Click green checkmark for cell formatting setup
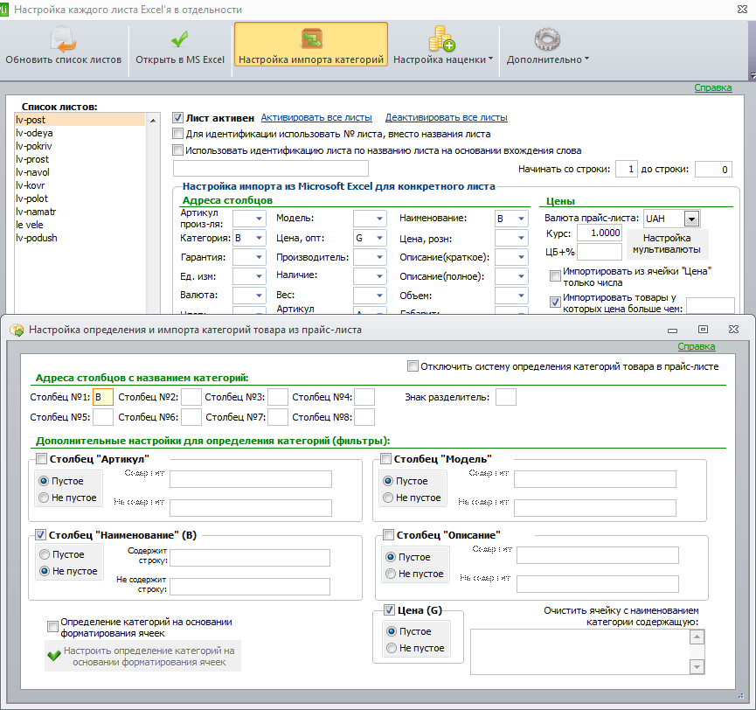Viewport: 756px width, 710px height. [x=54, y=656]
